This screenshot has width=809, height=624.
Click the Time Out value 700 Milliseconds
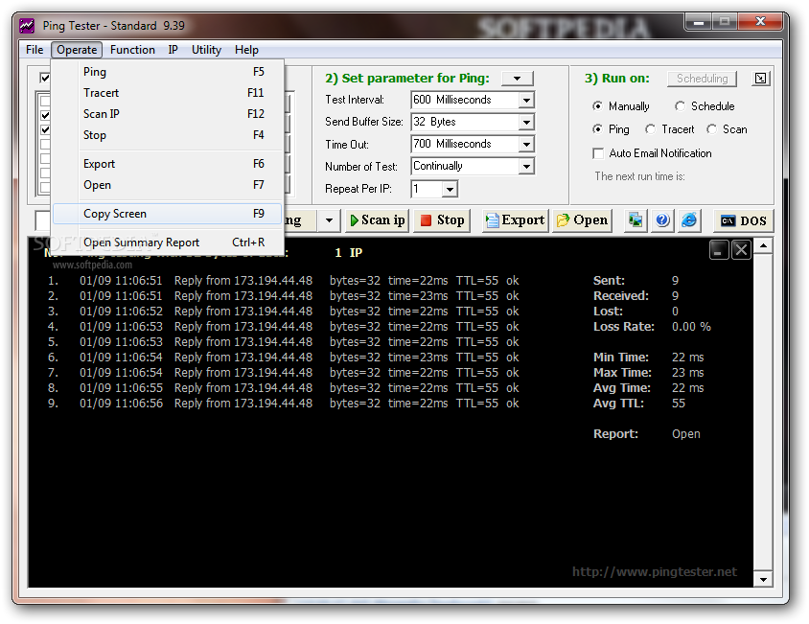point(464,144)
